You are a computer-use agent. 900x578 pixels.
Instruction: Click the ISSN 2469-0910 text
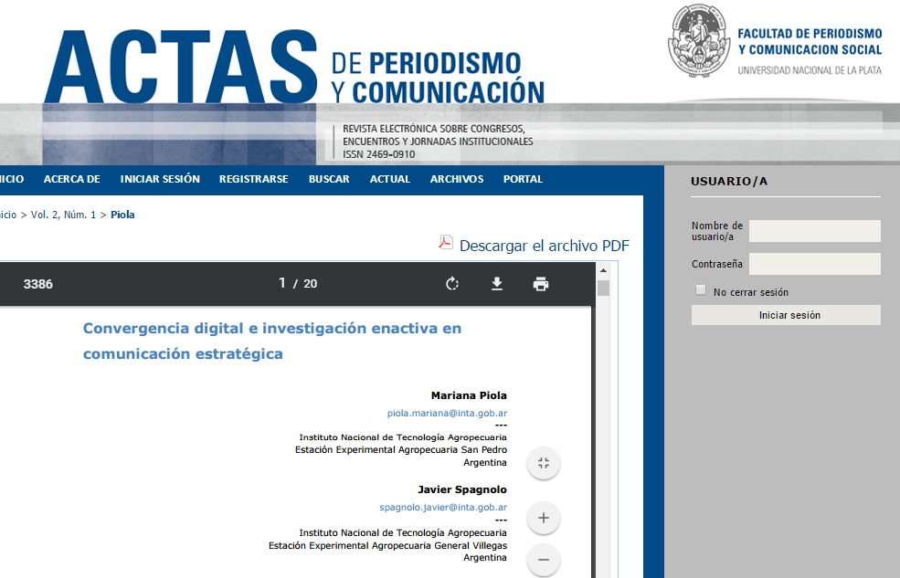pyautogui.click(x=379, y=154)
